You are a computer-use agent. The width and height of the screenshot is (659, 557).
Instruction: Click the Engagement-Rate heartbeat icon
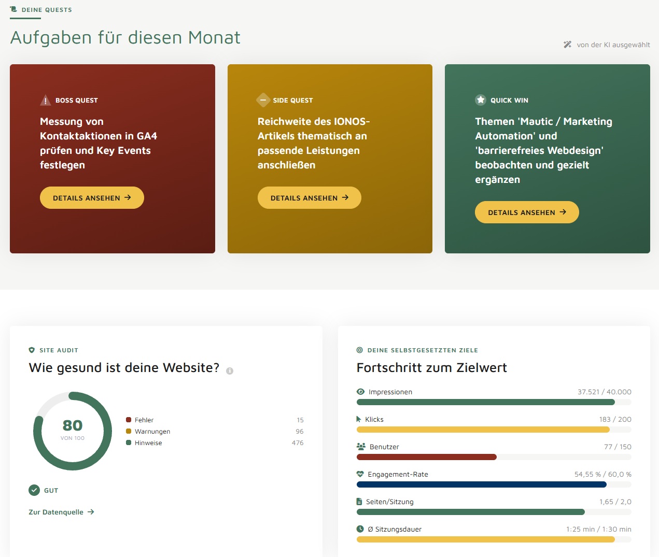point(360,474)
